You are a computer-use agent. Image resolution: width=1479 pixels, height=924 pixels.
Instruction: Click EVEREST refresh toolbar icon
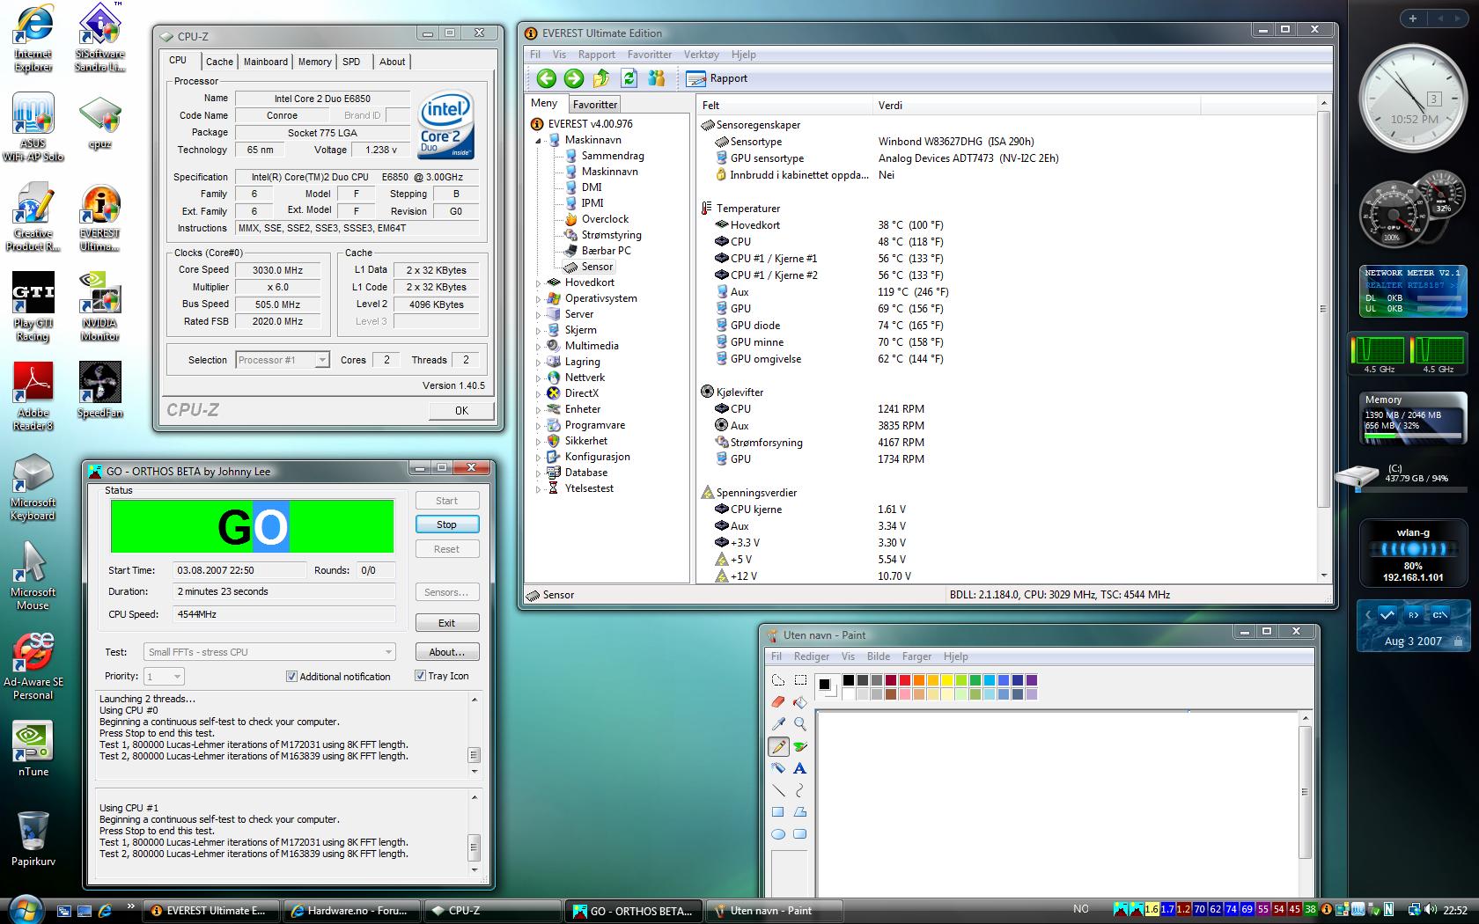(629, 78)
